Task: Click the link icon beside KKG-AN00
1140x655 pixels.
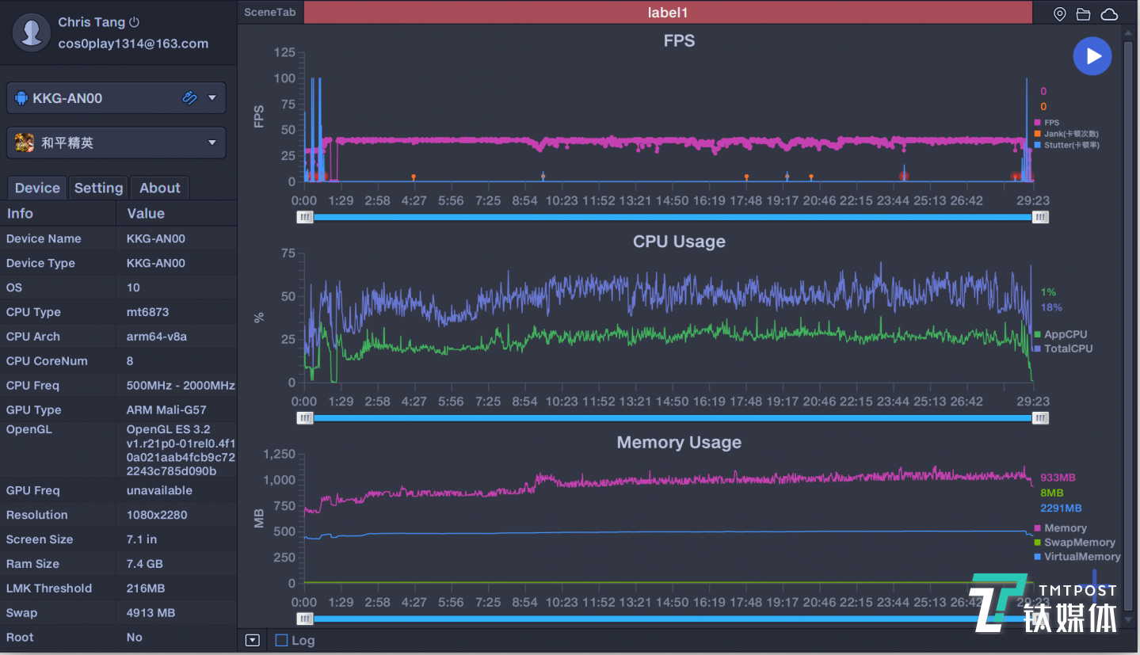Action: 189,98
